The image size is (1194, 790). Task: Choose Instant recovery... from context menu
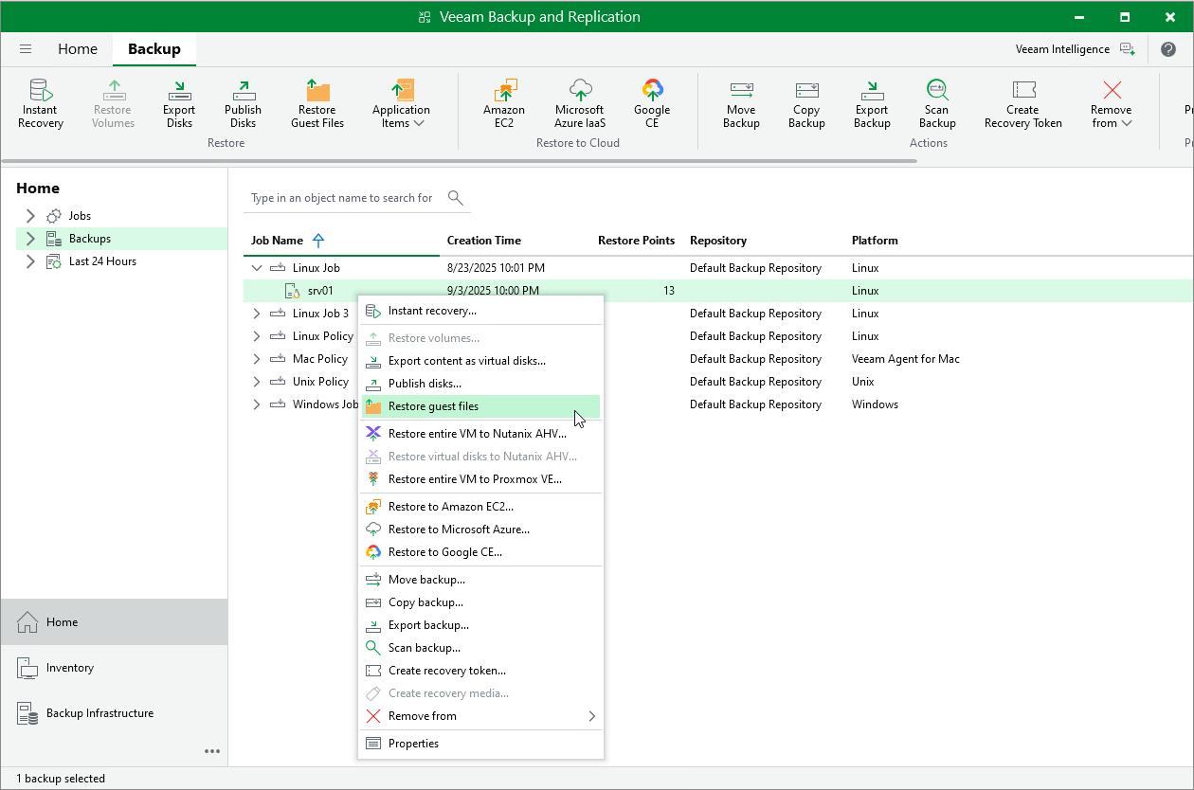480,311
